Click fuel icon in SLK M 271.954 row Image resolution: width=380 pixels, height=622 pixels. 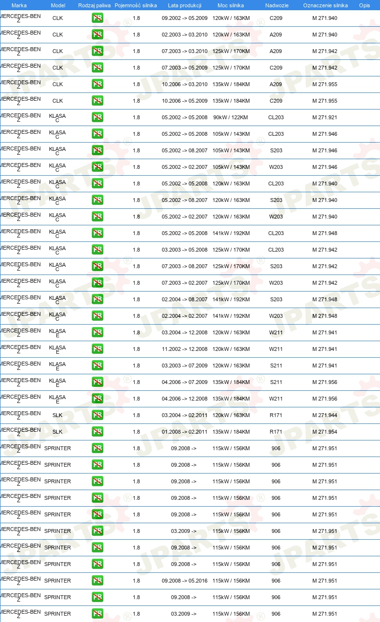pos(97,432)
